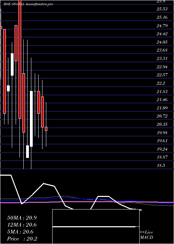The image size is (174, 244).
Task: Click the 20.35 price level label
Action: [x=162, y=124]
